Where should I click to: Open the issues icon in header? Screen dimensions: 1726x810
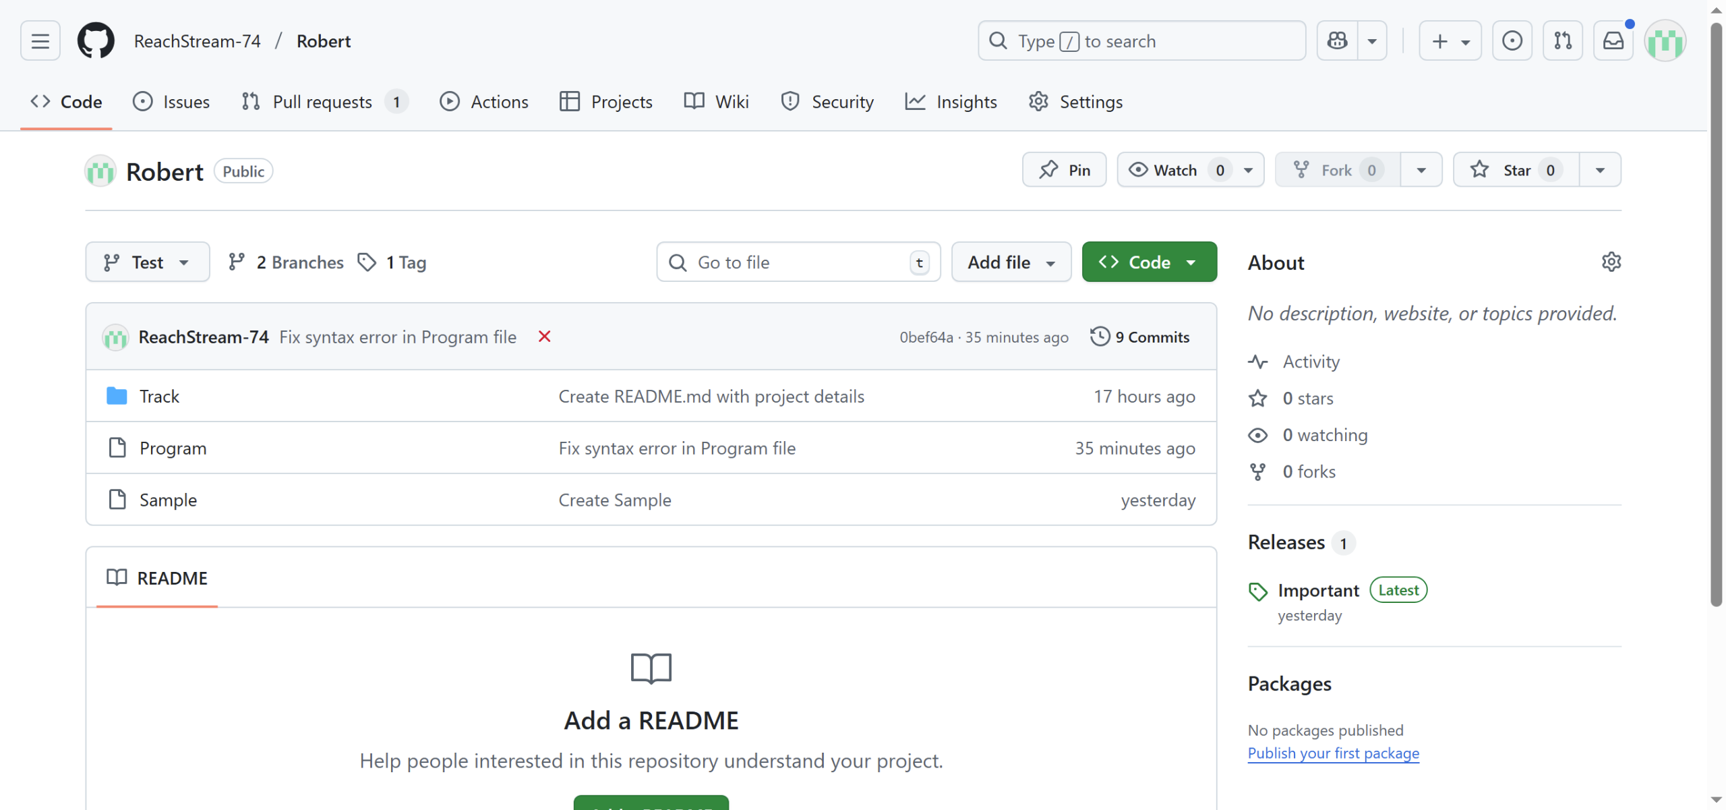(x=1512, y=41)
